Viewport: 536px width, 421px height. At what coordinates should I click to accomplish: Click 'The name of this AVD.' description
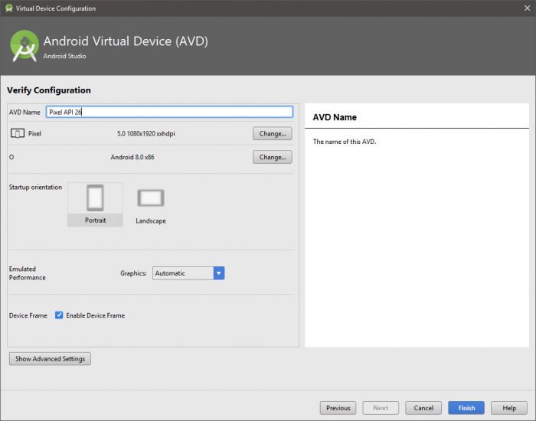(345, 142)
